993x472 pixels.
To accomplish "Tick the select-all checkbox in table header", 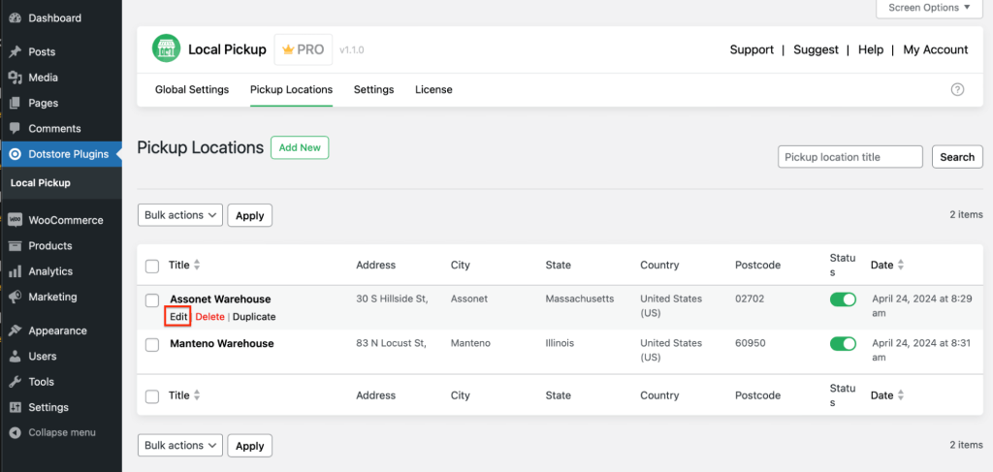I will (152, 266).
